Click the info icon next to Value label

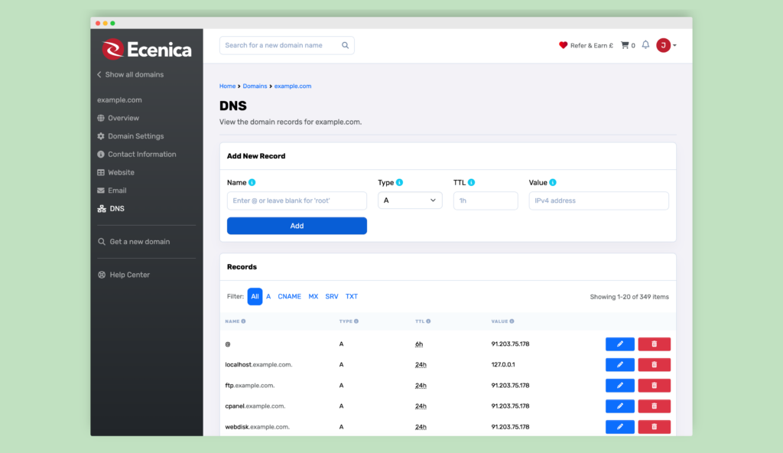tap(553, 182)
